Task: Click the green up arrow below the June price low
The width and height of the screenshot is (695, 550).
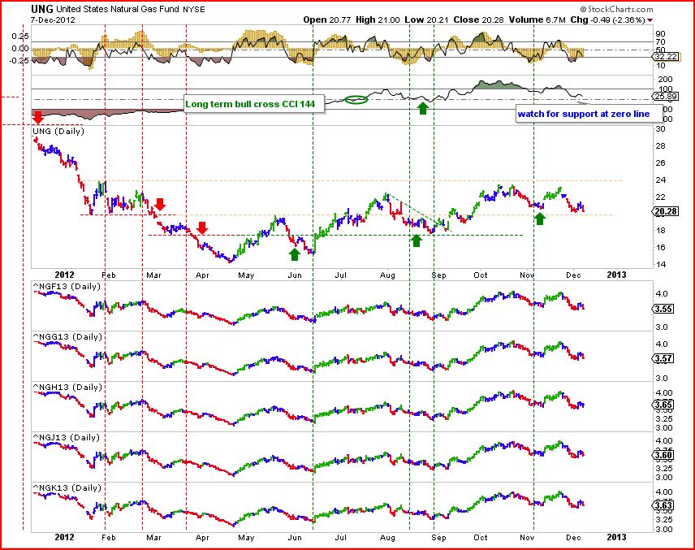Action: [x=294, y=254]
